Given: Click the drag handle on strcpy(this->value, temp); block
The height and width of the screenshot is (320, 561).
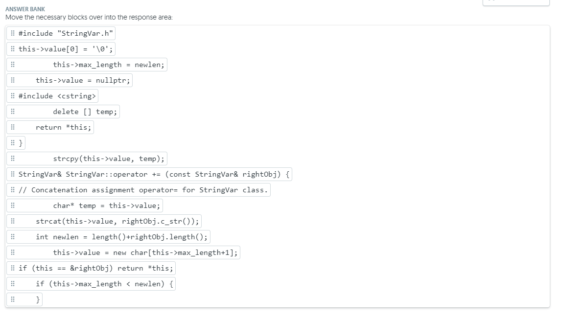Looking at the screenshot, I should pyautogui.click(x=13, y=159).
